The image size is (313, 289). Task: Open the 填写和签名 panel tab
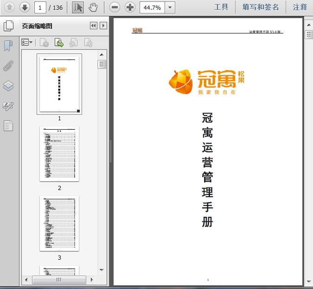[x=261, y=7]
